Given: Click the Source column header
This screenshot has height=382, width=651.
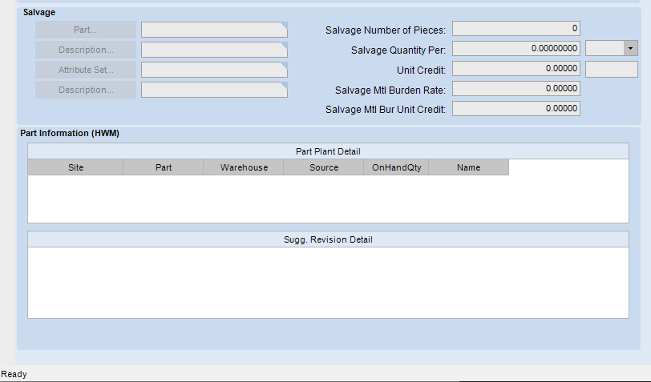Looking at the screenshot, I should pyautogui.click(x=324, y=167).
